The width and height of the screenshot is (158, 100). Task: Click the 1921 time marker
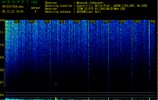coord(17,21)
